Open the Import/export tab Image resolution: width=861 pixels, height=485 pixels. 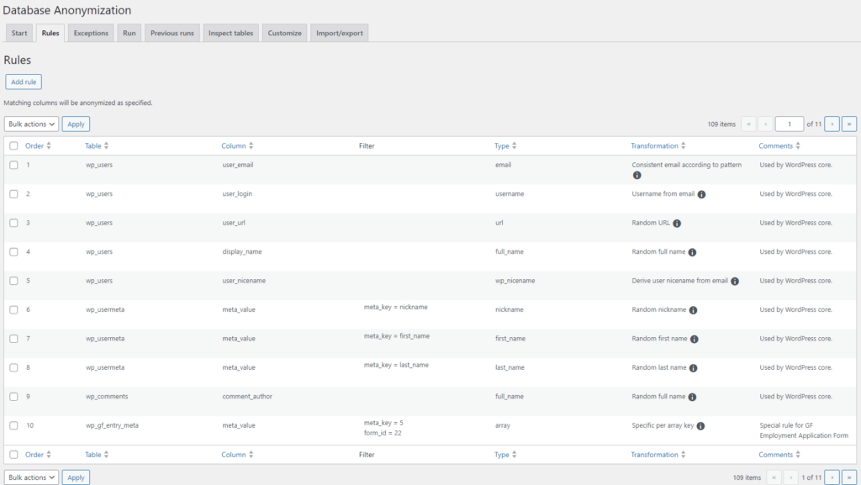point(339,34)
